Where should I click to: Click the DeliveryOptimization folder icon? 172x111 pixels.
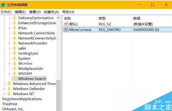15,18
